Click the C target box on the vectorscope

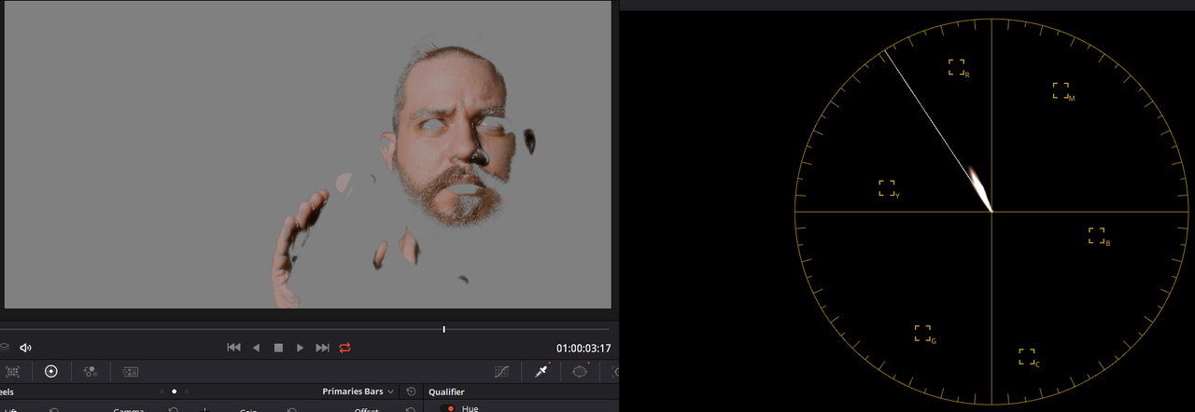(1027, 357)
